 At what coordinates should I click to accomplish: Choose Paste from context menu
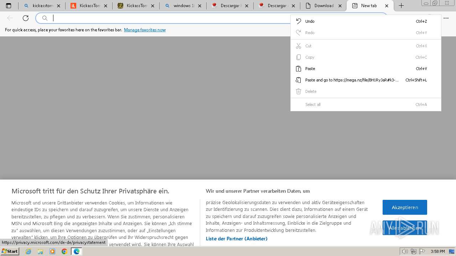pos(366,69)
